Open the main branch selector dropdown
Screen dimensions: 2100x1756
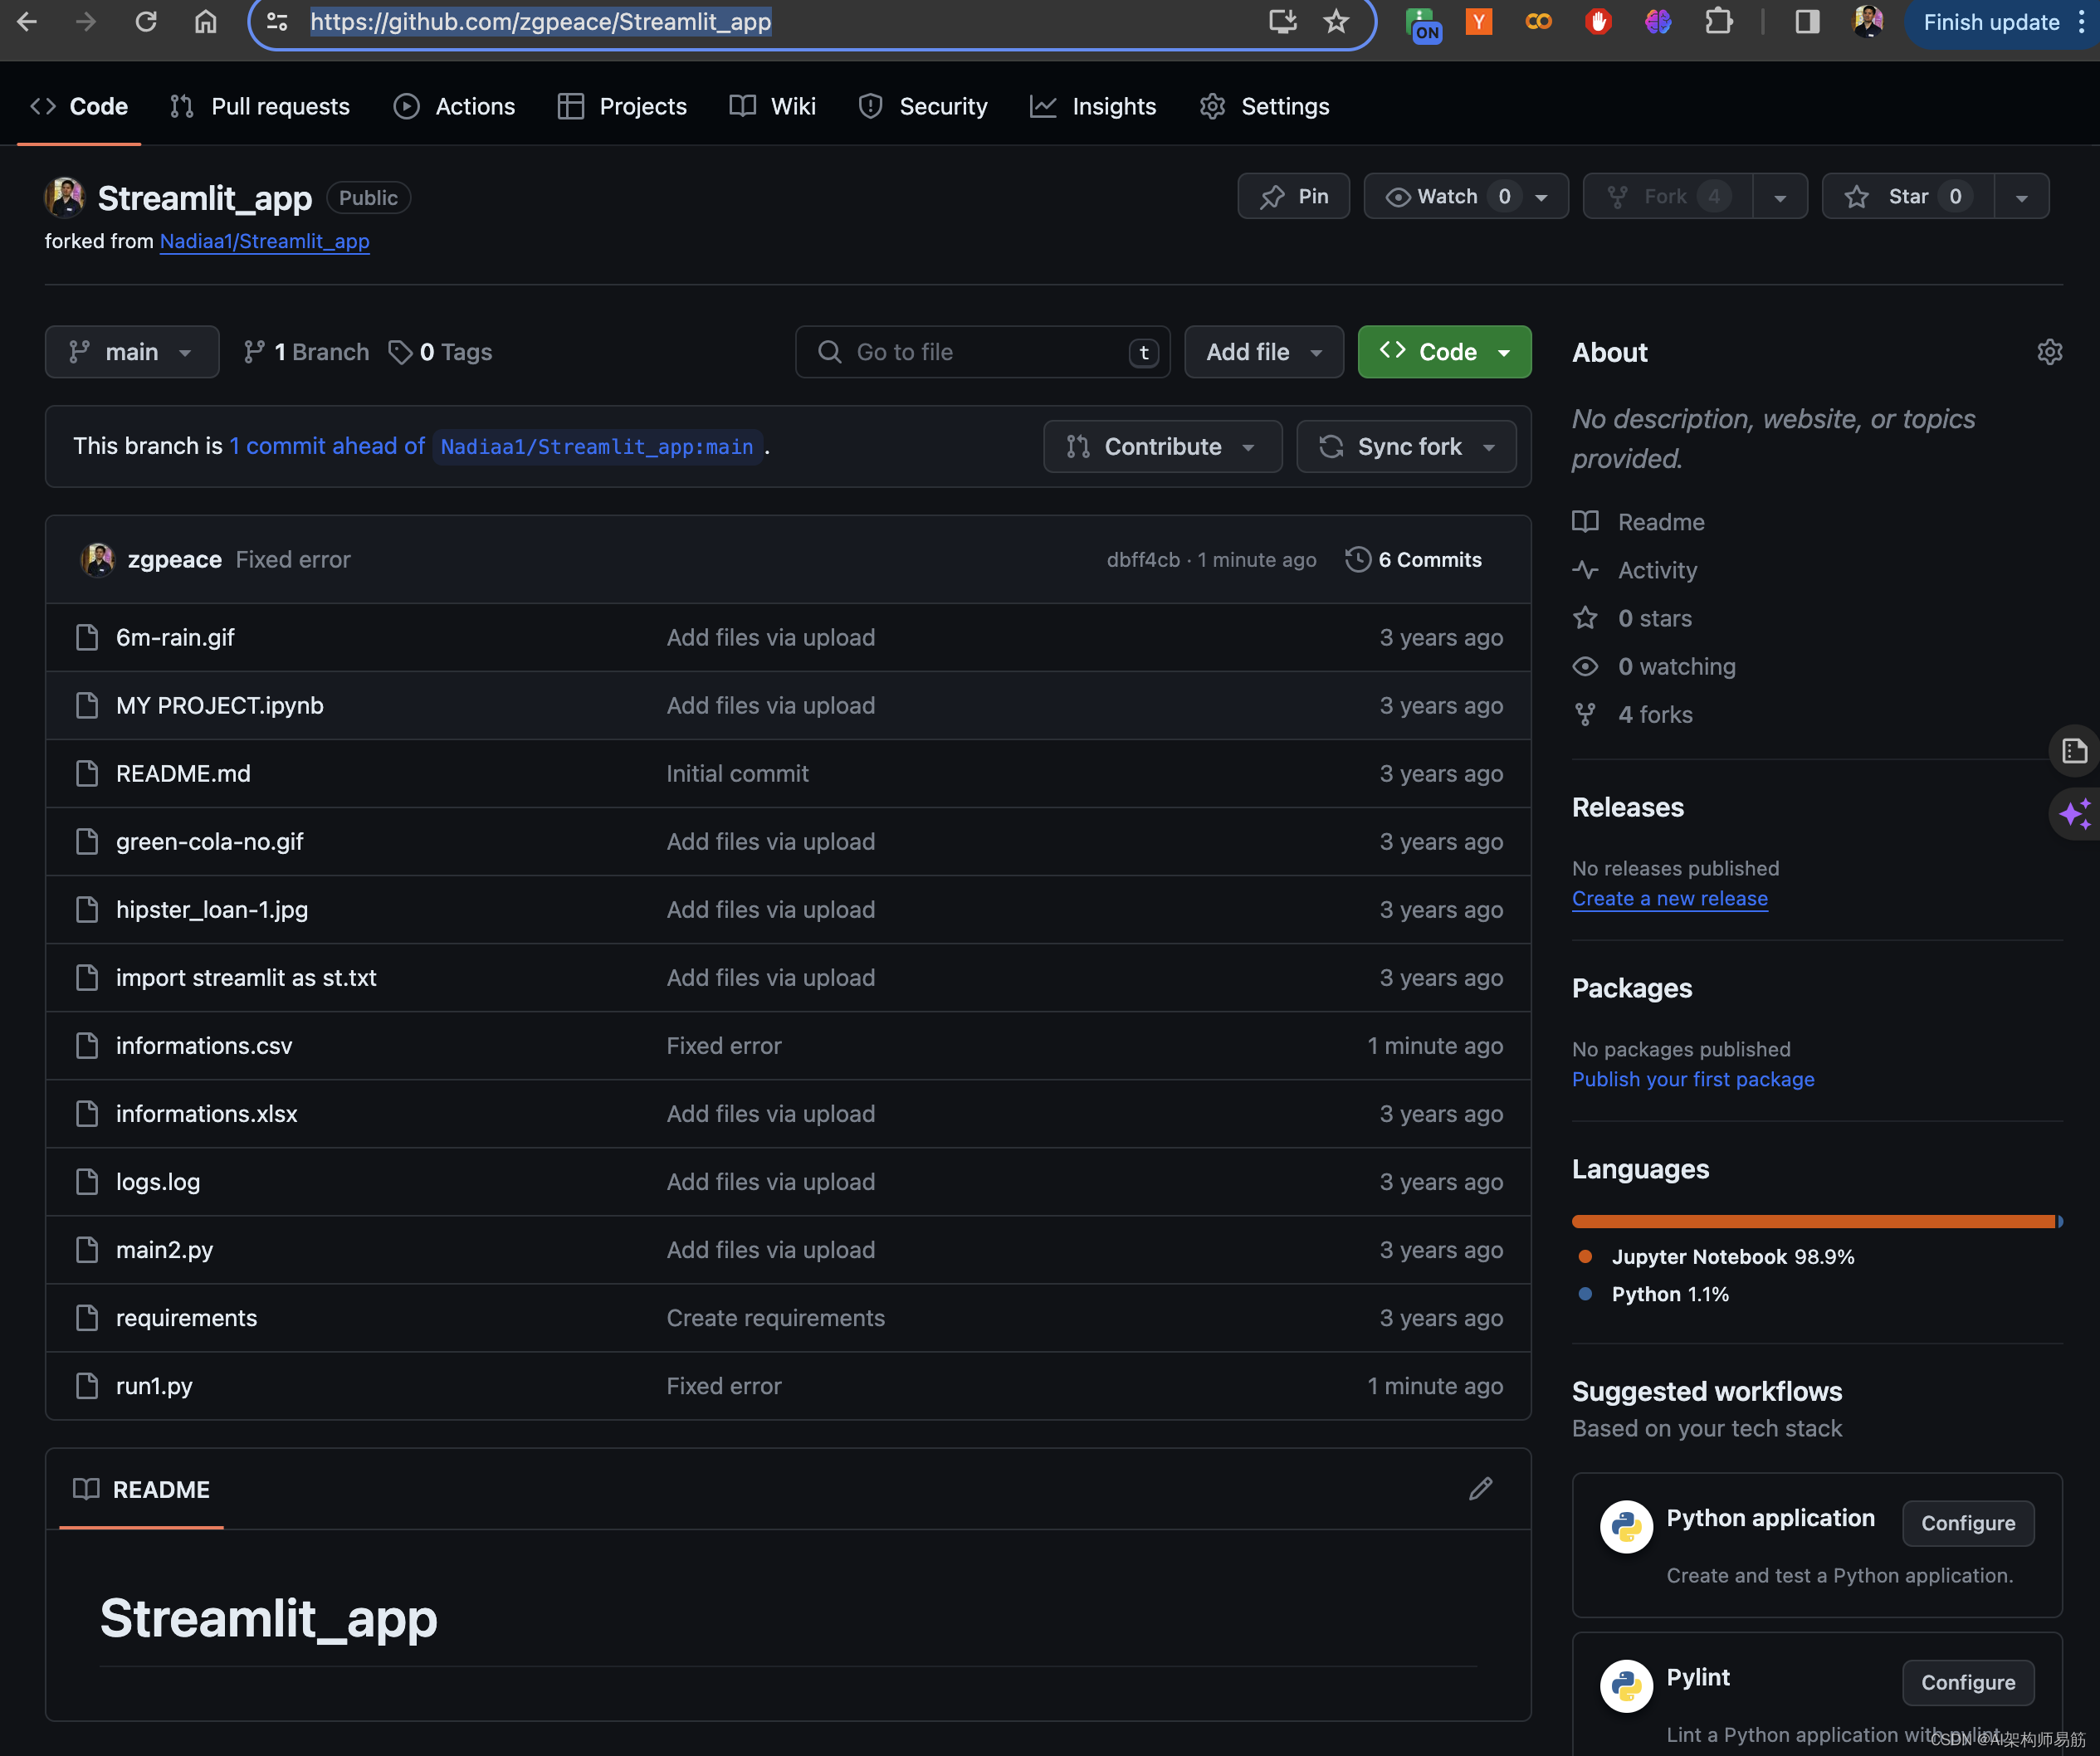[132, 352]
